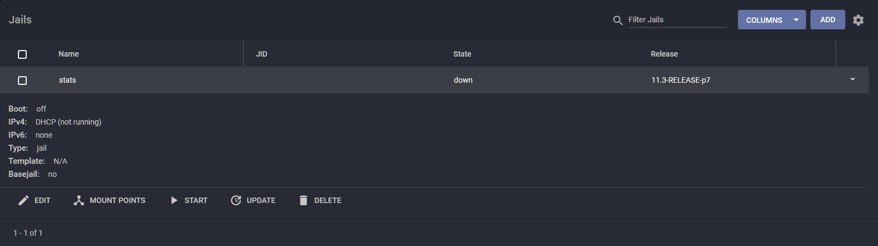Sort by JID column header

[x=262, y=54]
